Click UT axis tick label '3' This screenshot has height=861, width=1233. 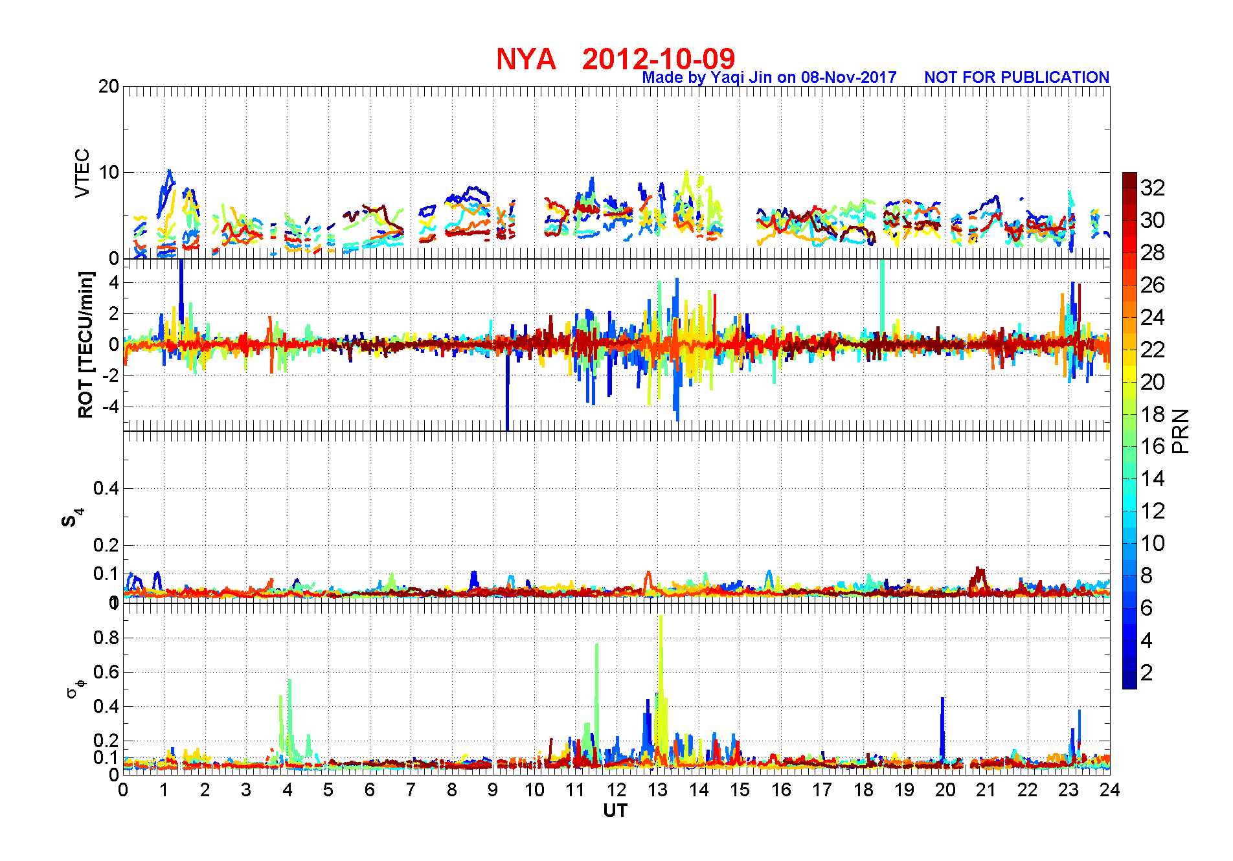[x=246, y=790]
